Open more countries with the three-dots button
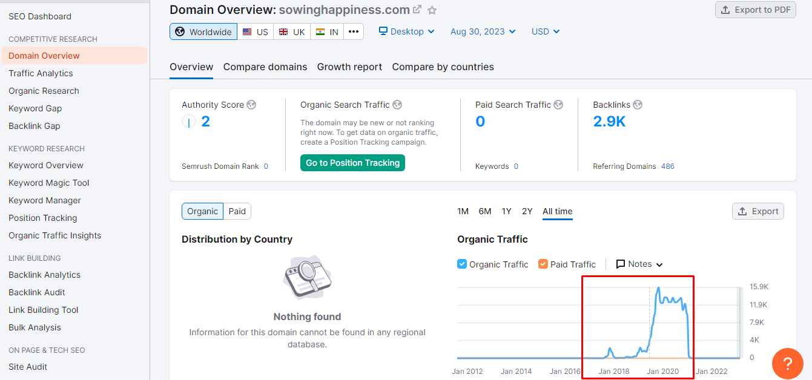This screenshot has width=812, height=380. 354,31
